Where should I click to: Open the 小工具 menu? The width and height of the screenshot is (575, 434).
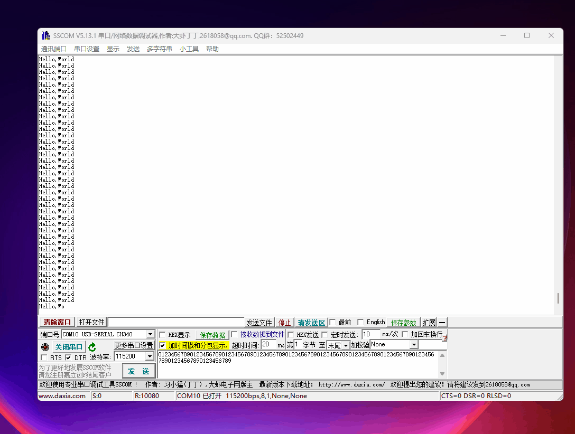pyautogui.click(x=189, y=49)
